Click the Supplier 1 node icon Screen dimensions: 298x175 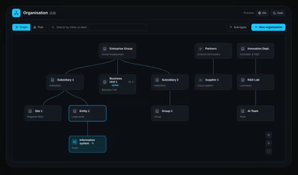(201, 80)
